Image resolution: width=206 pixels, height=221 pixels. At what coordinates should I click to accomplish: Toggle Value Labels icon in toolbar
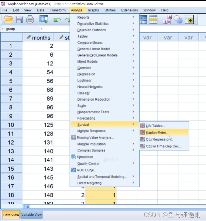pos(167,19)
